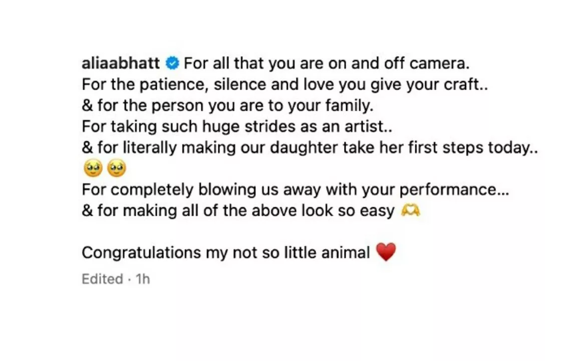Click the first pleading face emoji
586x361 pixels.
coord(93,170)
